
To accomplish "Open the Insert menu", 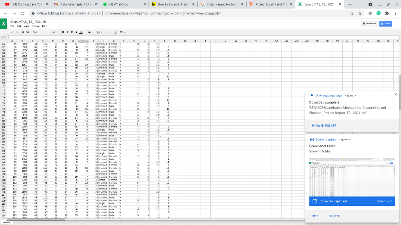I will [x=27, y=26].
